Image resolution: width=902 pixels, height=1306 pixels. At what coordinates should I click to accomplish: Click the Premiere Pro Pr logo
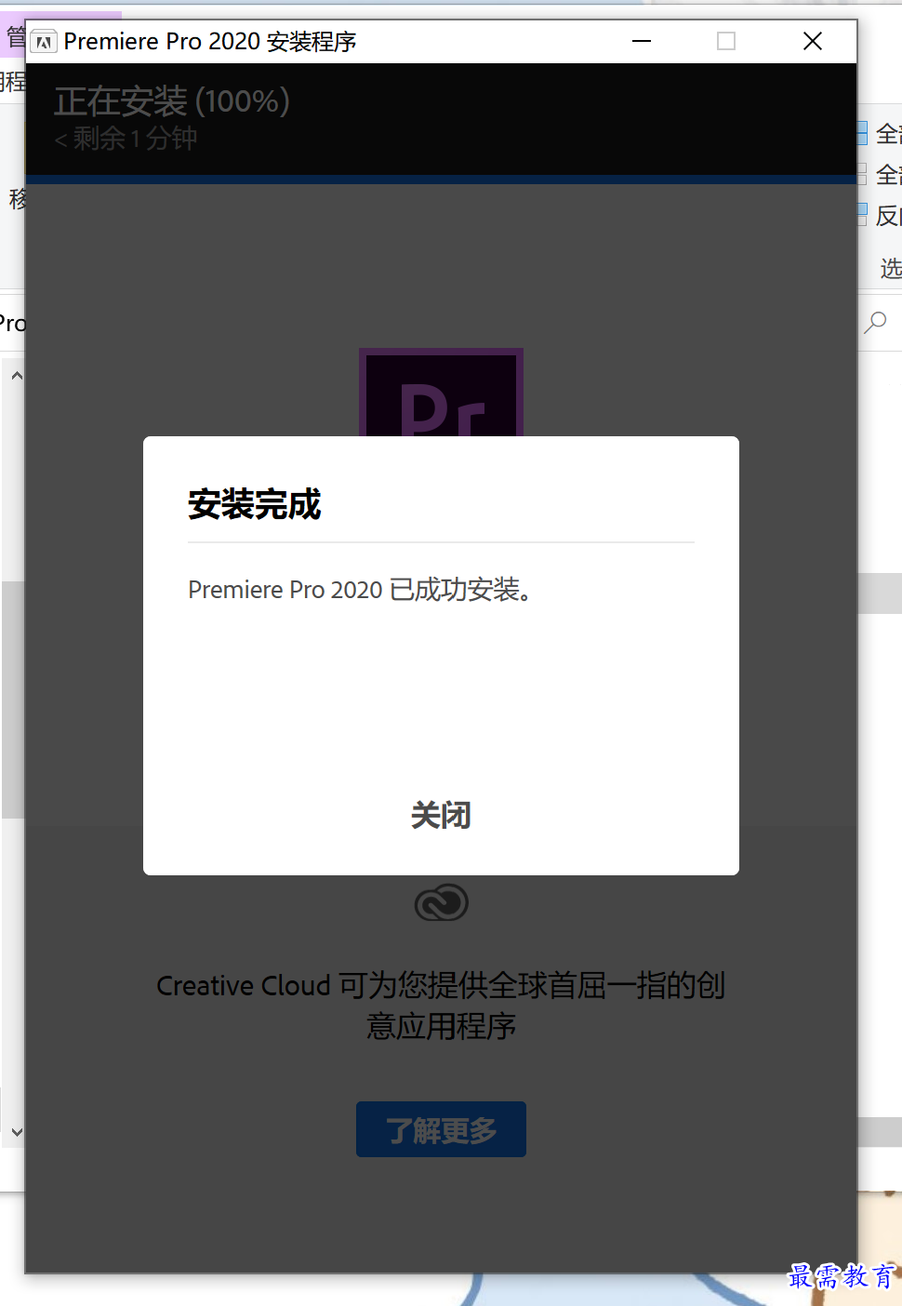pos(441,393)
